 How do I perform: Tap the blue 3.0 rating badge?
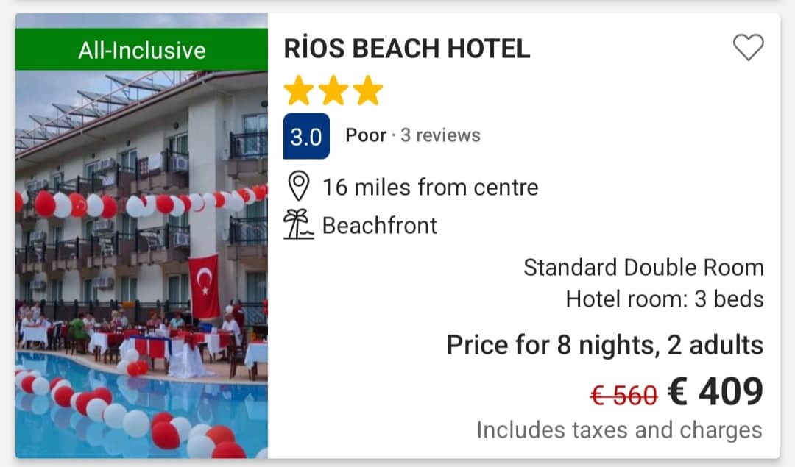pos(306,137)
